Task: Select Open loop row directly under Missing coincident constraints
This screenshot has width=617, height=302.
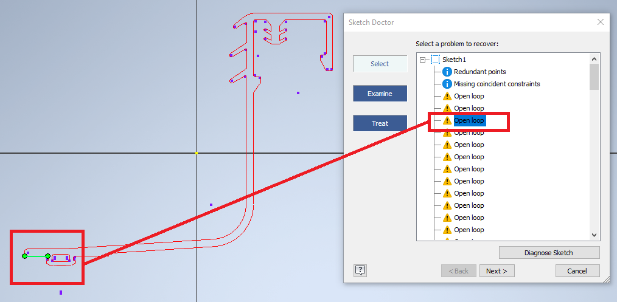Action: pos(469,96)
